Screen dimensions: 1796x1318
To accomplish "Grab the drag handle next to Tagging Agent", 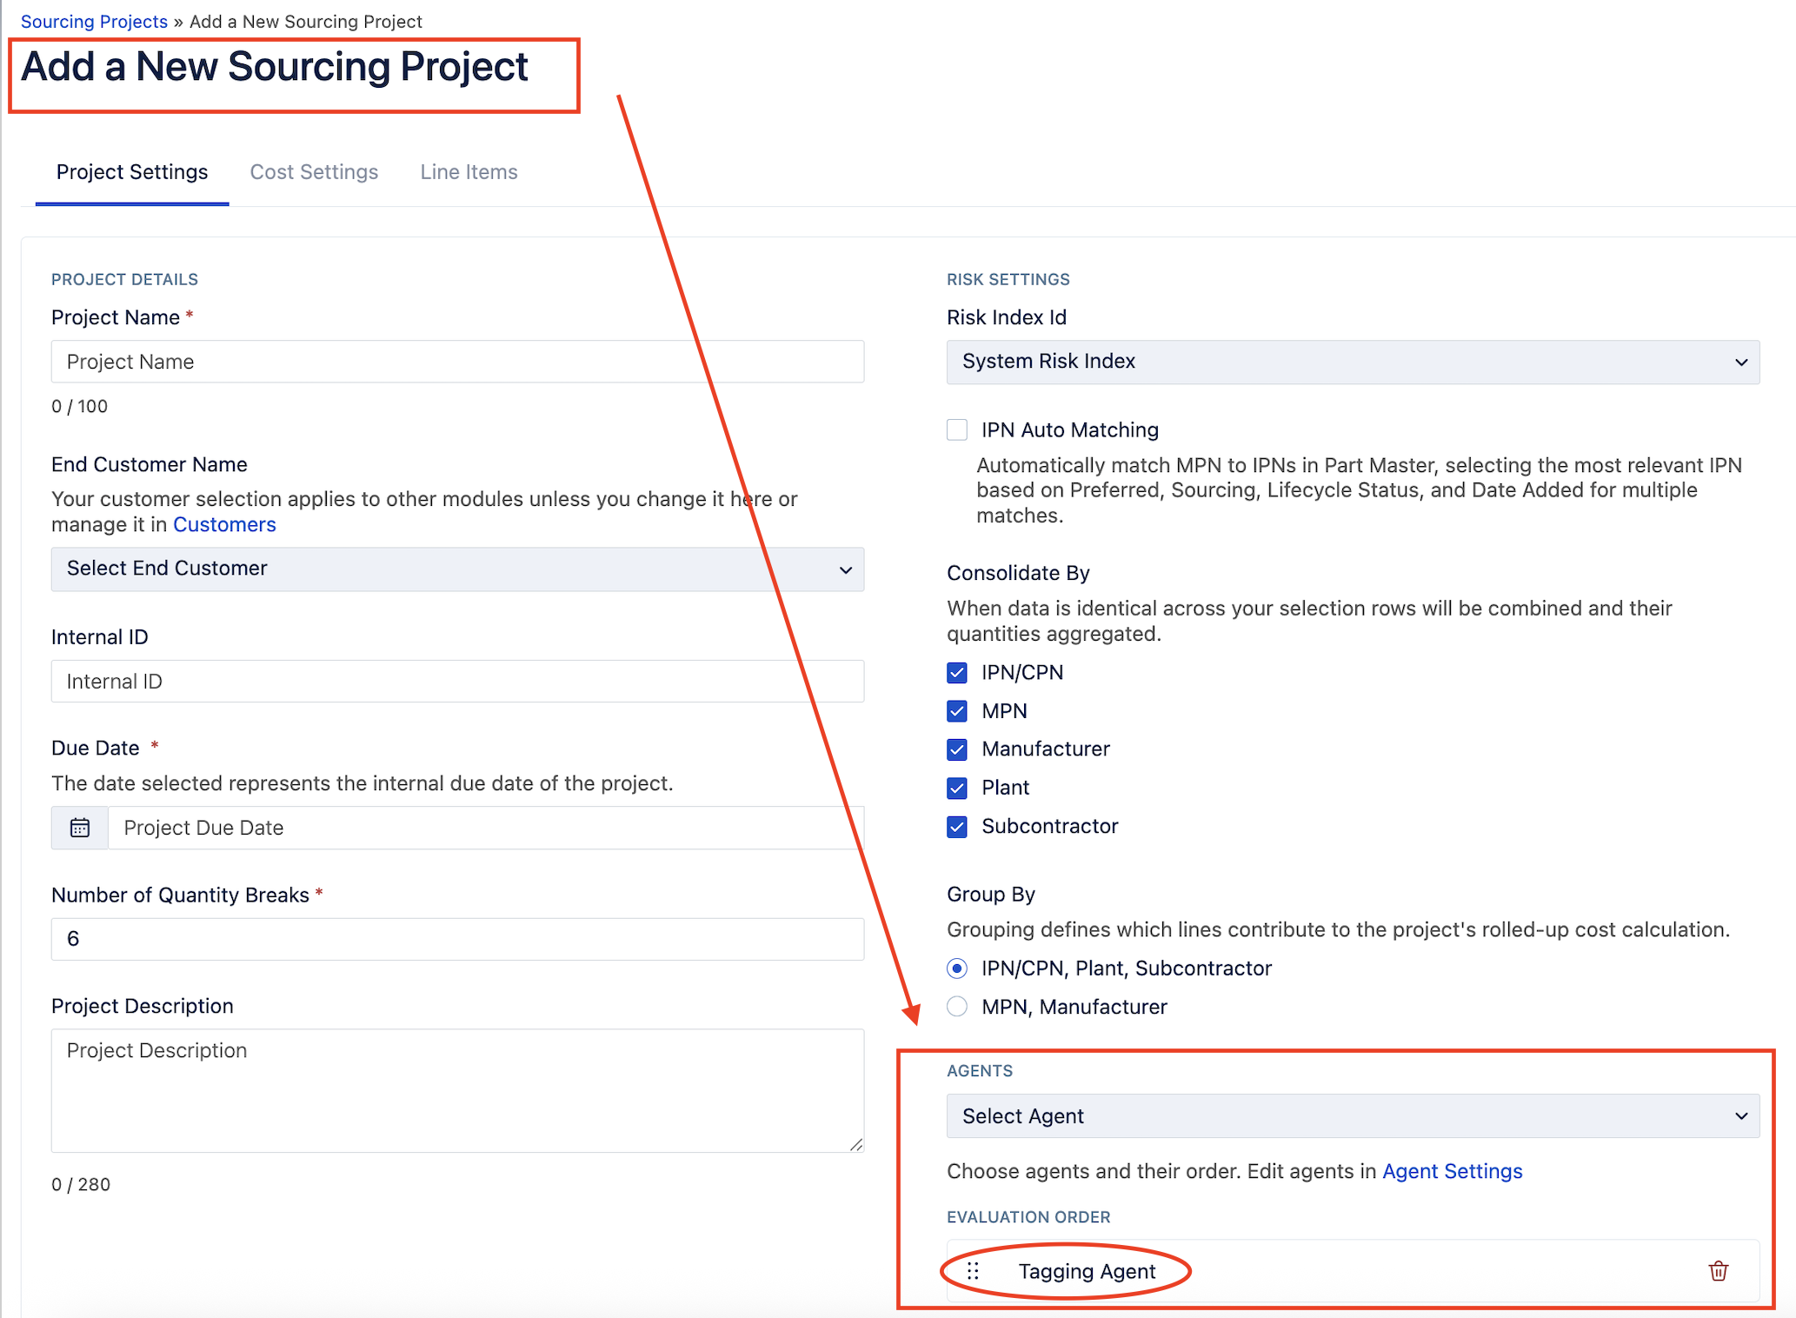I will (973, 1271).
